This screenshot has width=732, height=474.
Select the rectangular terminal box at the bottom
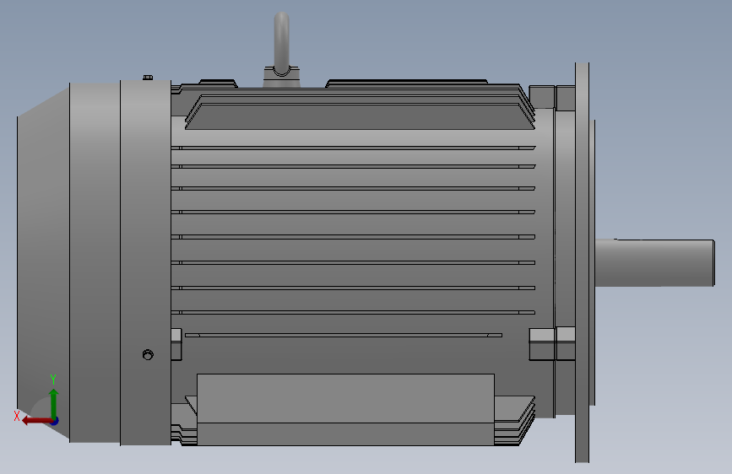345,409
